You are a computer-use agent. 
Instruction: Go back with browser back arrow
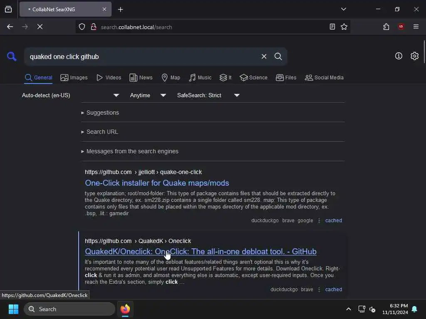10,27
